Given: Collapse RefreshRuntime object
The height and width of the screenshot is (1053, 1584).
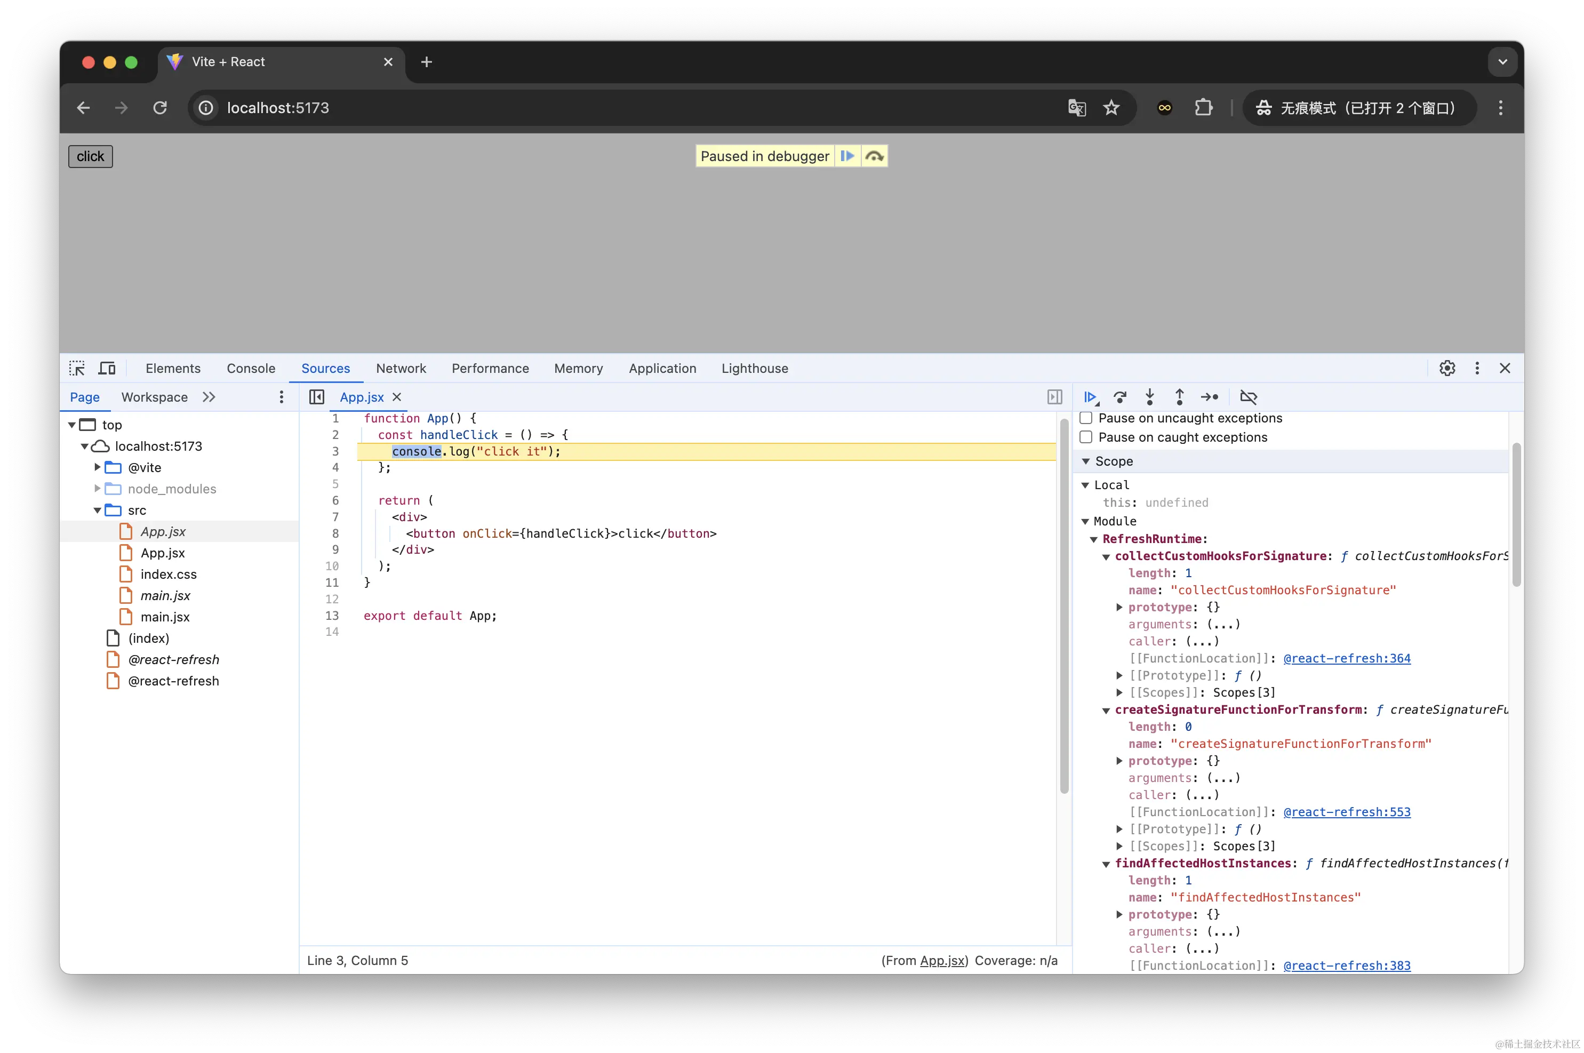Looking at the screenshot, I should [x=1094, y=539].
